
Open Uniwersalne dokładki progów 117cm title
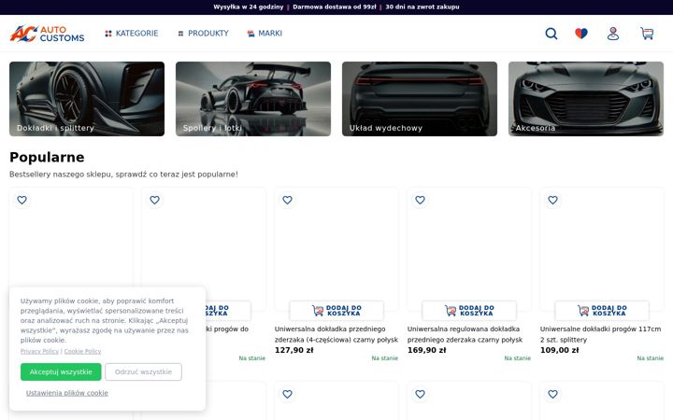(x=600, y=334)
